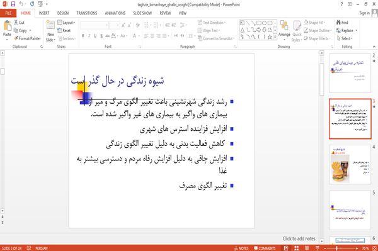Open slide 5 thumbnail
Viewport: 378px width, 251px height.
coord(350,210)
